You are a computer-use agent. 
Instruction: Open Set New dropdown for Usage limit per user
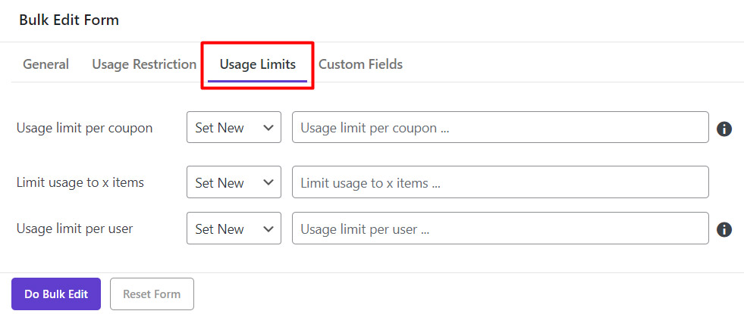point(233,229)
